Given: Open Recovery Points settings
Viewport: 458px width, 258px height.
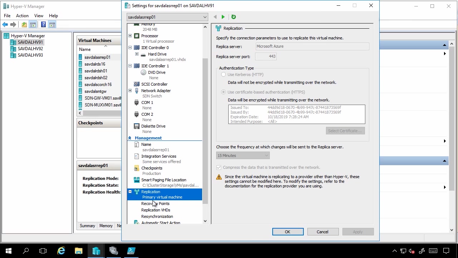Looking at the screenshot, I should tap(155, 204).
